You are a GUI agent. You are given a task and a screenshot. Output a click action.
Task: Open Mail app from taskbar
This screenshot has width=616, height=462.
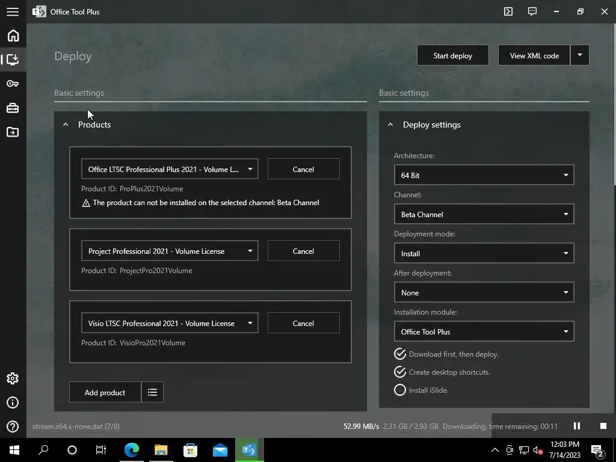[x=220, y=450]
